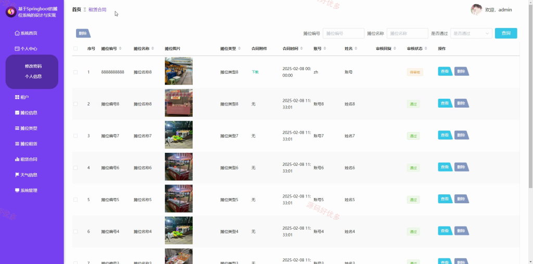
Task: Check the row checkbox for 摊位编号8
Action: pyautogui.click(x=75, y=104)
